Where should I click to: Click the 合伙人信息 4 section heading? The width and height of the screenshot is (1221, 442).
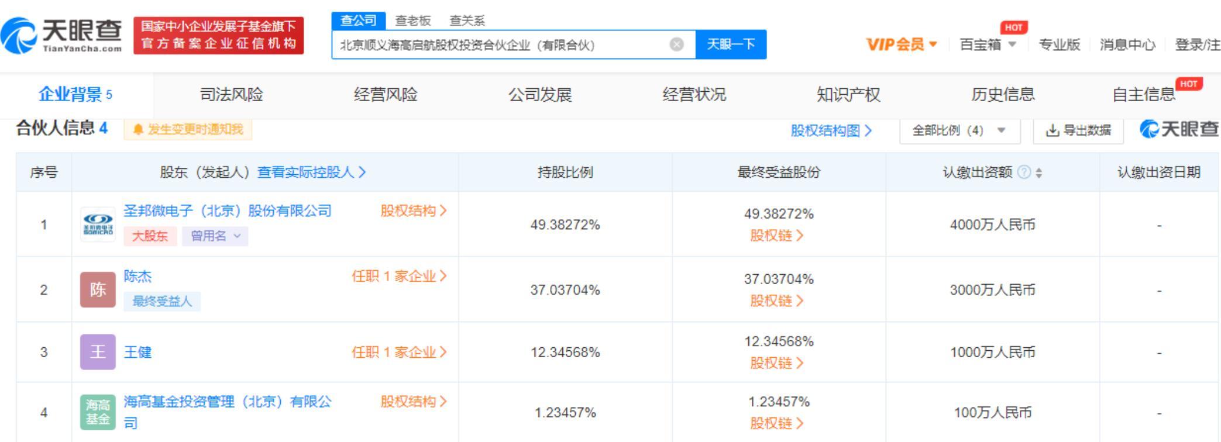pos(62,128)
